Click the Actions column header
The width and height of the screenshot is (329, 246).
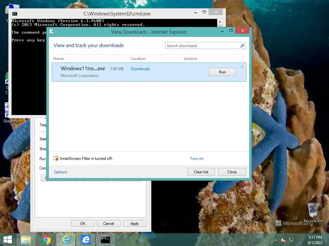pyautogui.click(x=191, y=59)
